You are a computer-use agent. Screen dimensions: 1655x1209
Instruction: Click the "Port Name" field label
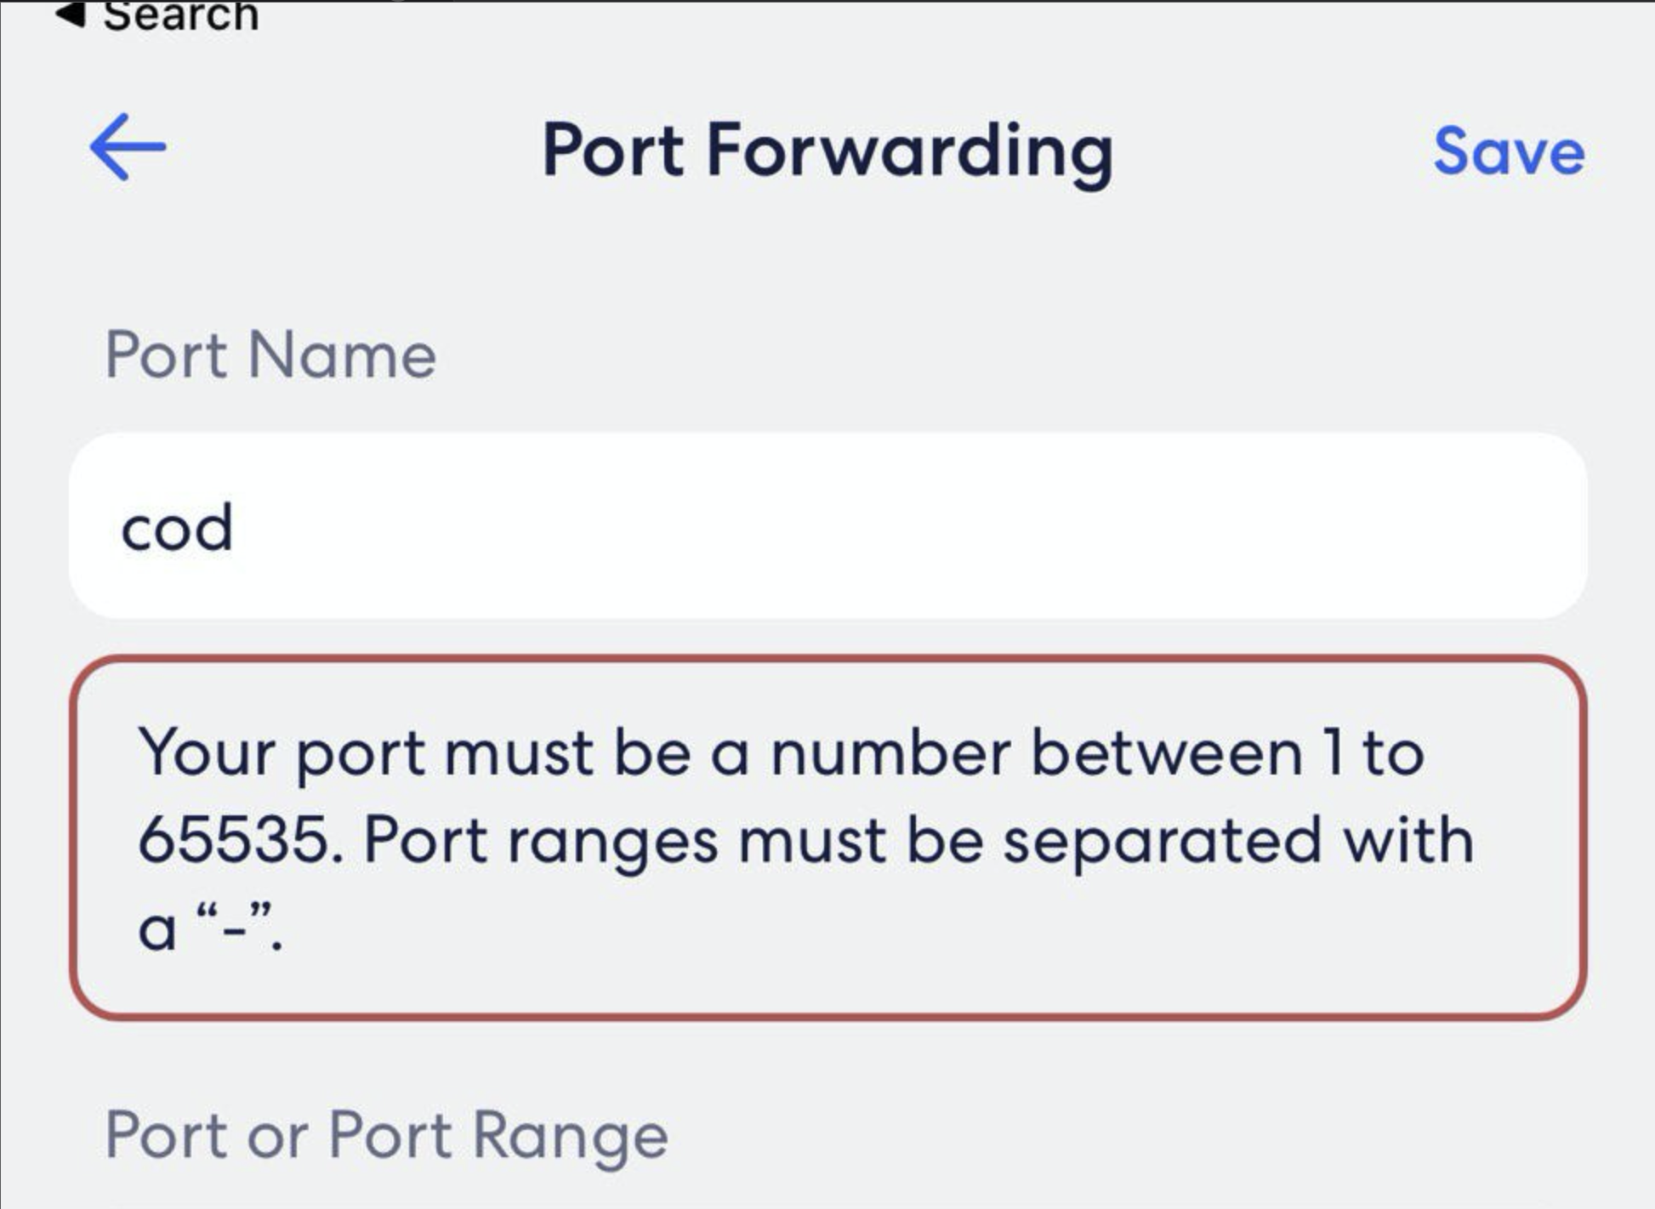(270, 355)
